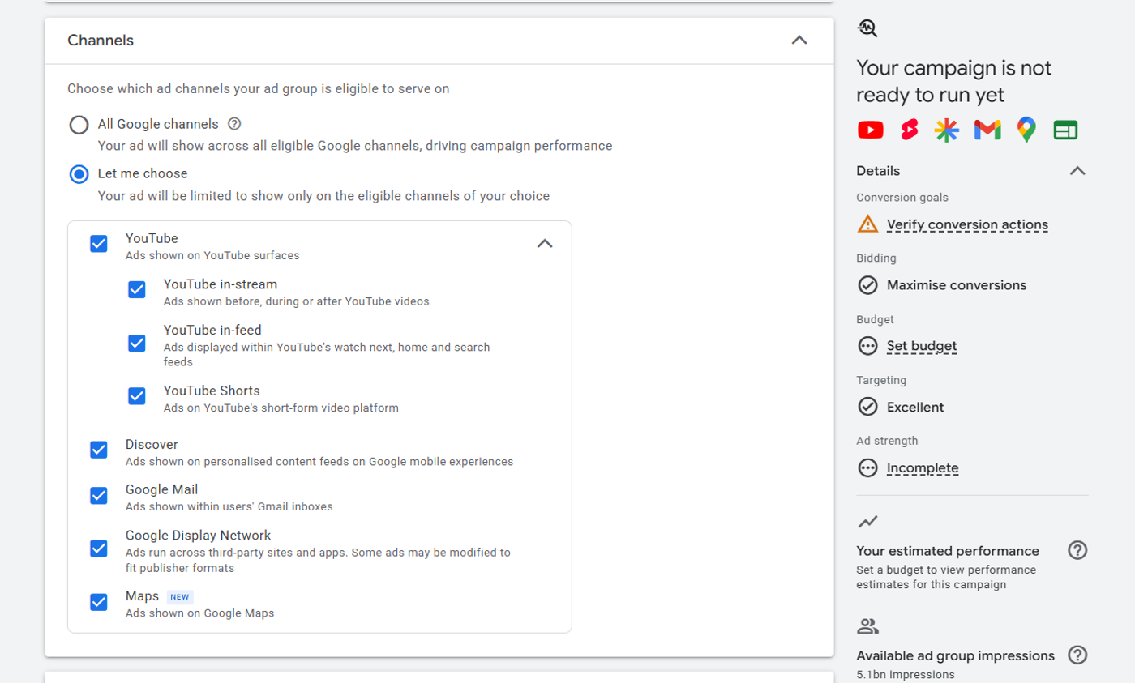Click the YouTube channel icon in the summary
Image resolution: width=1135 pixels, height=683 pixels.
tap(871, 130)
